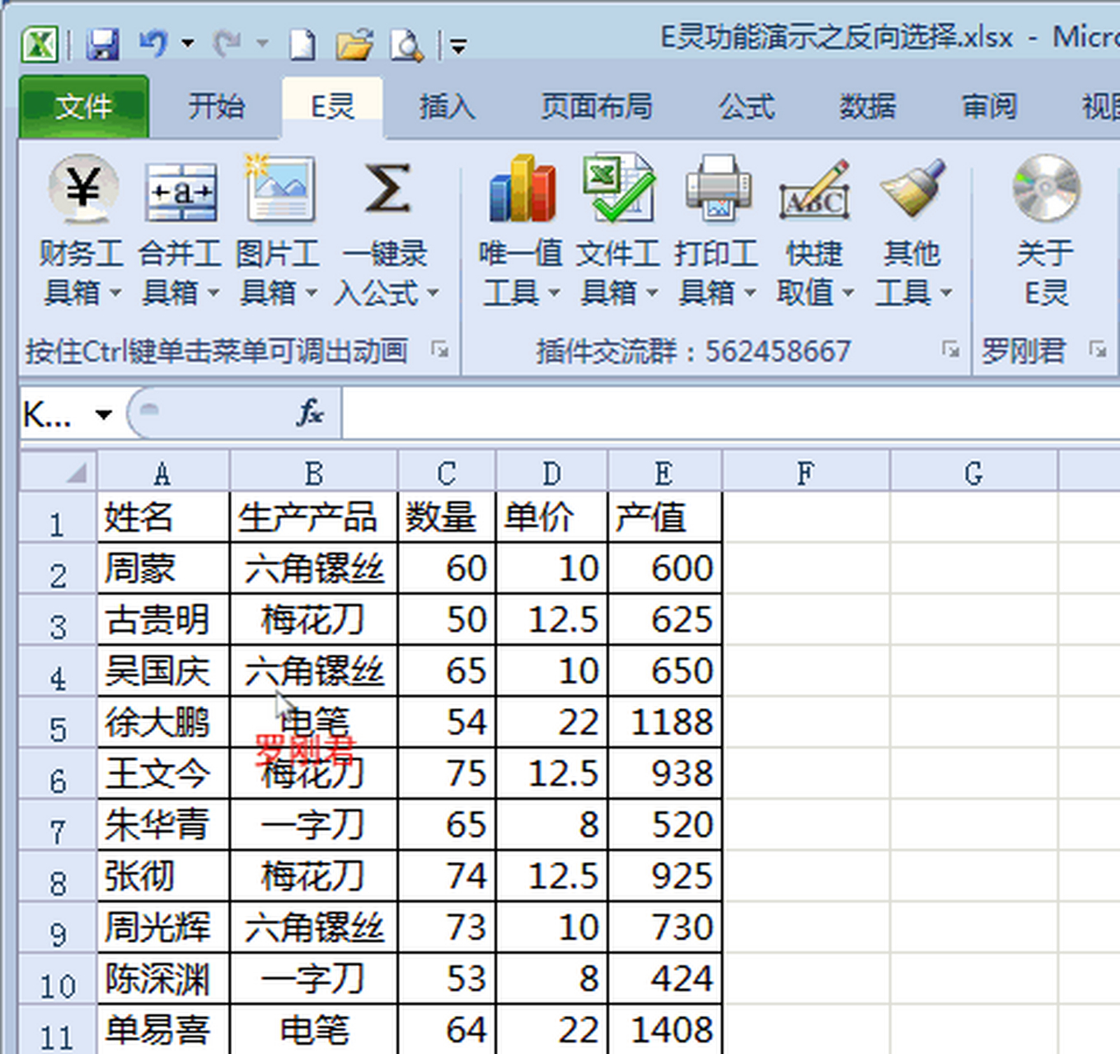This screenshot has height=1054, width=1120.
Task: Open the 审阅 tab
Action: pos(989,106)
